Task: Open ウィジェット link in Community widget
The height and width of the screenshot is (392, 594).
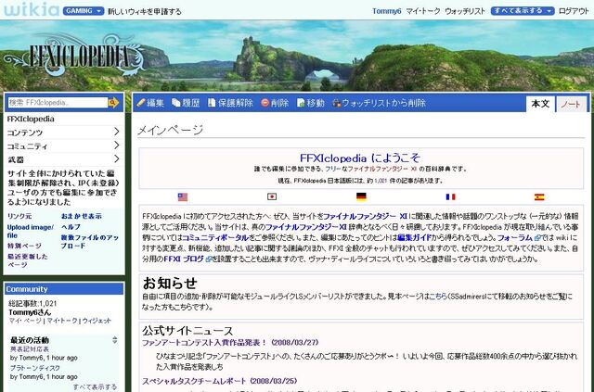Action: 97,321
